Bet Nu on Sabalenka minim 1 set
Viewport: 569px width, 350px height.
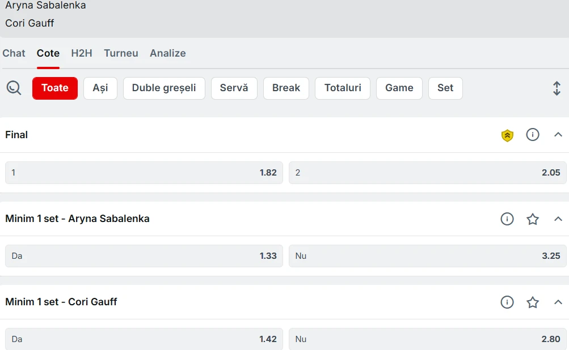[x=428, y=256]
